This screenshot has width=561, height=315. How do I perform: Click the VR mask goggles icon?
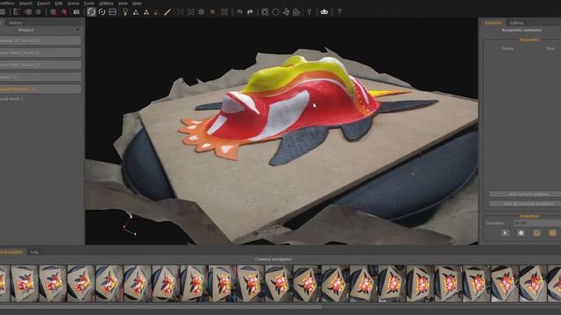[324, 11]
